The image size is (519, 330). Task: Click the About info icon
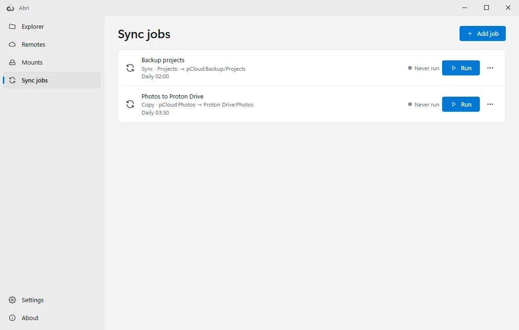click(12, 318)
